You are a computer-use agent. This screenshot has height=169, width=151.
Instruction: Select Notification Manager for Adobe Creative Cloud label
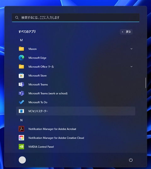pyautogui.click(x=56, y=138)
